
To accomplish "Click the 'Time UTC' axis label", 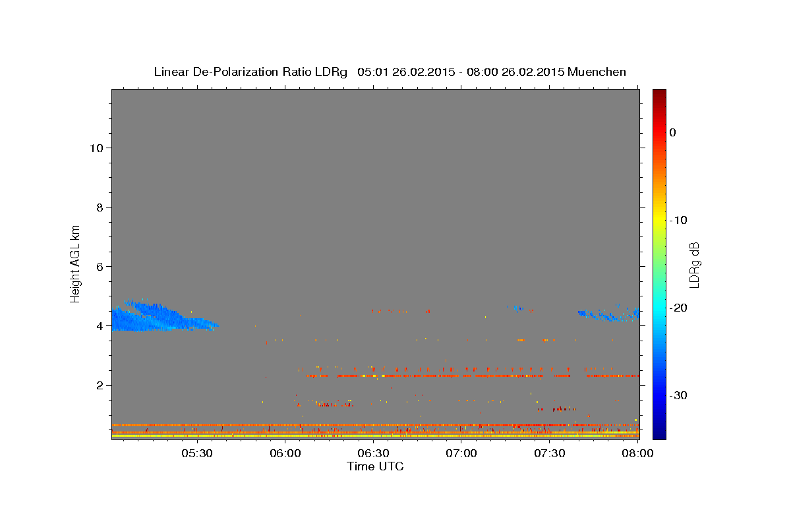I will tap(375, 466).
